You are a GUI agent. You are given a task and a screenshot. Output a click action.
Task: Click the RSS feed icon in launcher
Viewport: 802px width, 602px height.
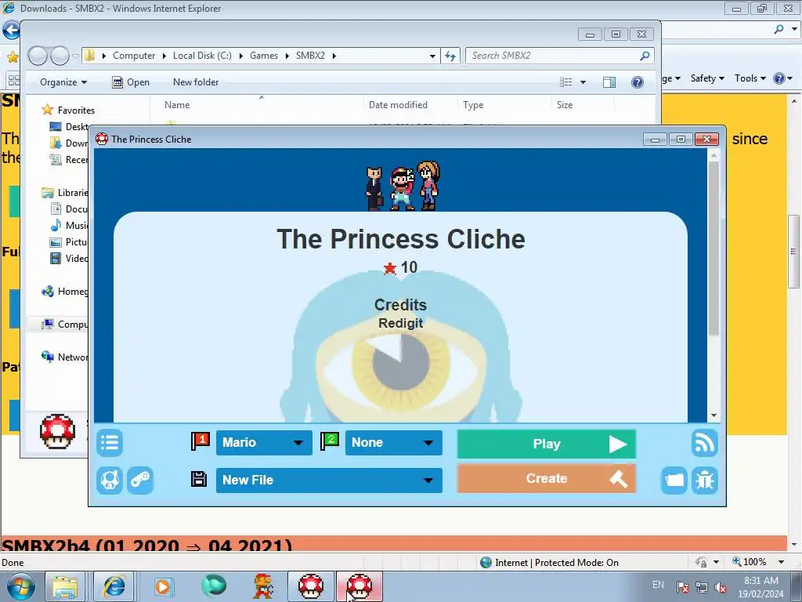click(x=704, y=443)
